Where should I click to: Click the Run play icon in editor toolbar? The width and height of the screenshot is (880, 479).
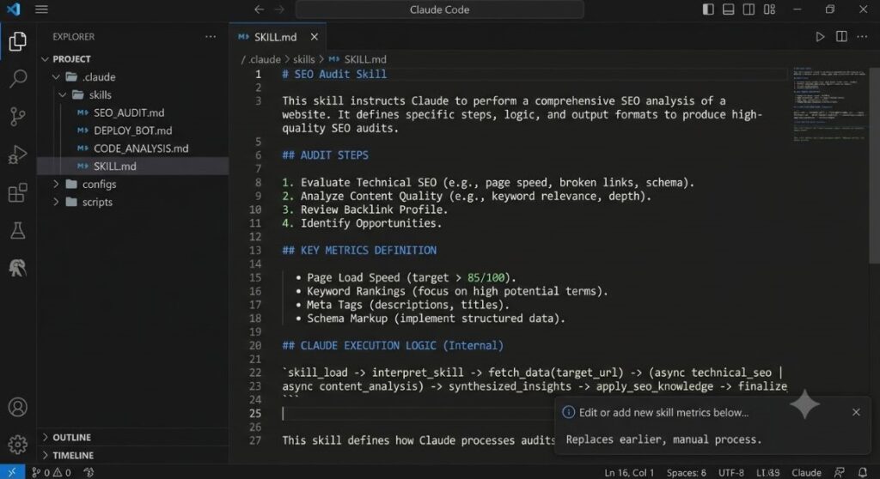(820, 37)
